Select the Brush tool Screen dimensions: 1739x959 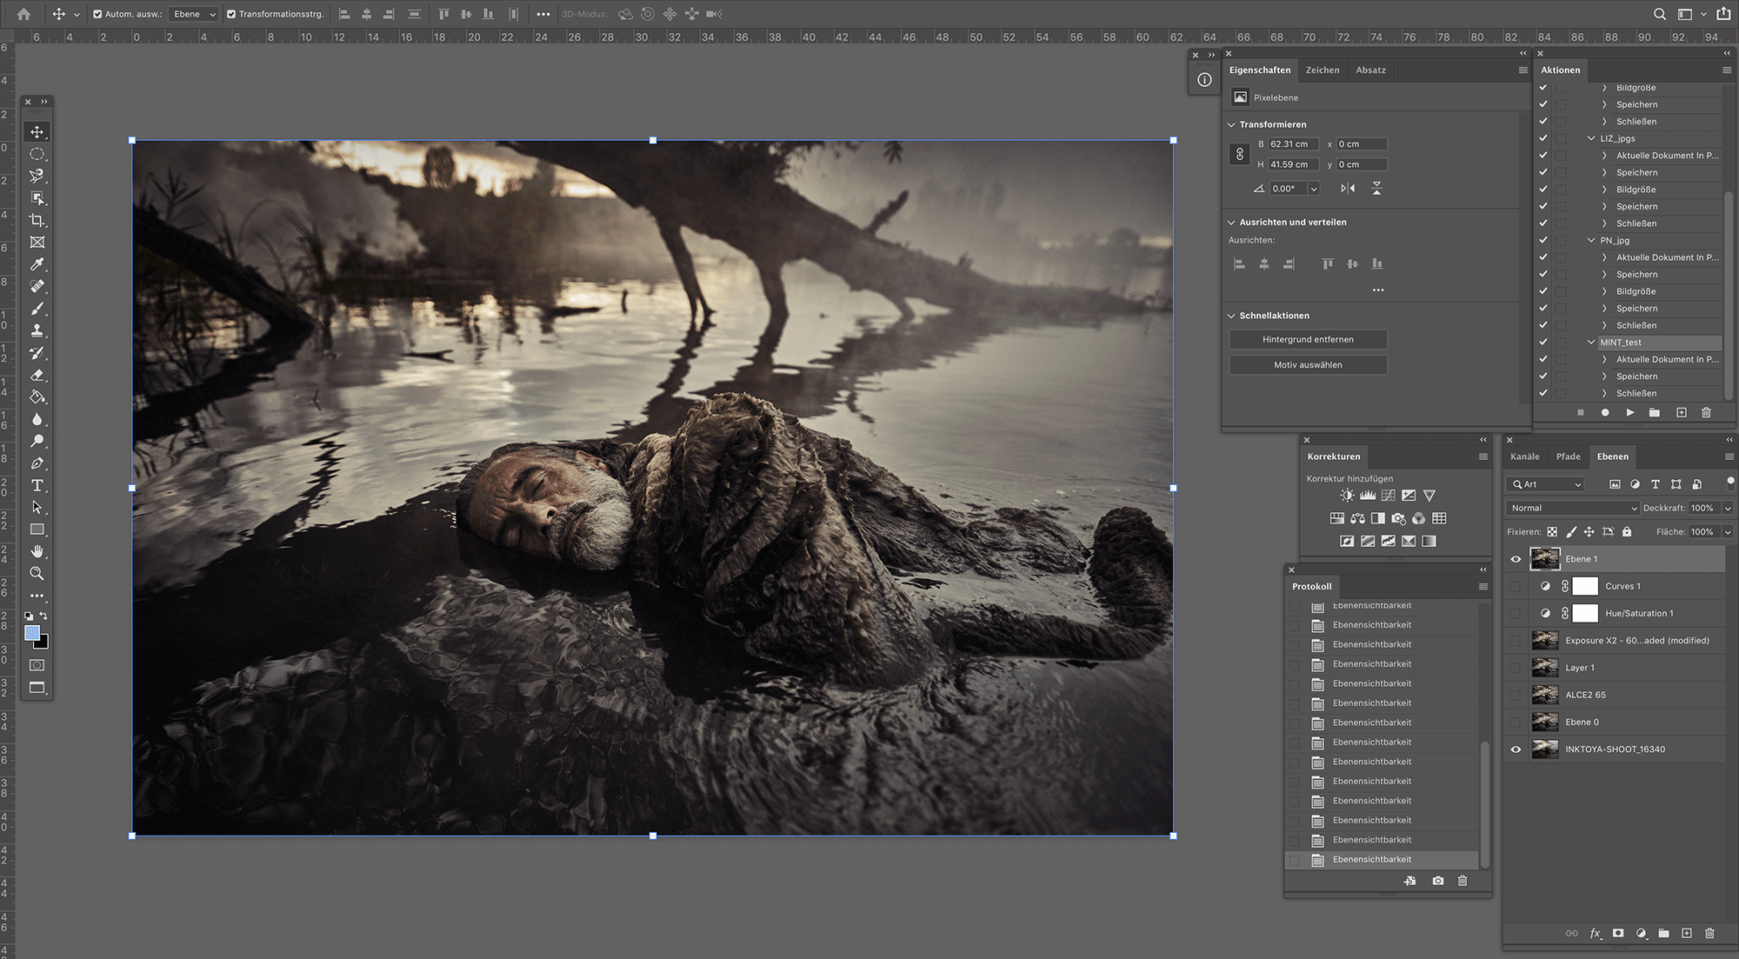(x=37, y=309)
